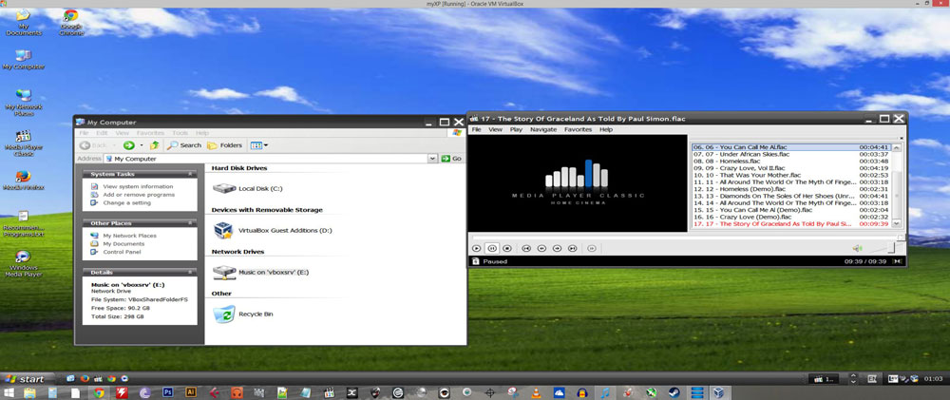950x400 pixels.
Task: Select playlist item '08 - Homeless.flac'
Action: coord(791,162)
